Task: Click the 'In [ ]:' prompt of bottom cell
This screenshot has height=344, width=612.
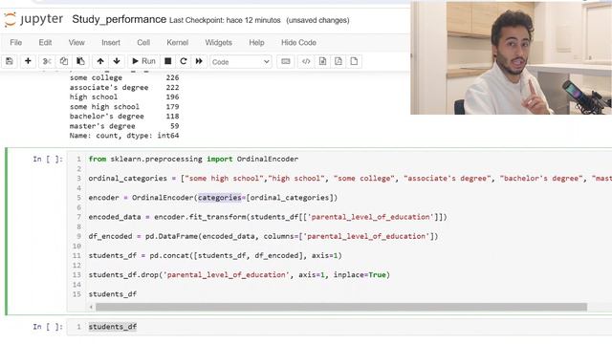Action: [x=48, y=327]
